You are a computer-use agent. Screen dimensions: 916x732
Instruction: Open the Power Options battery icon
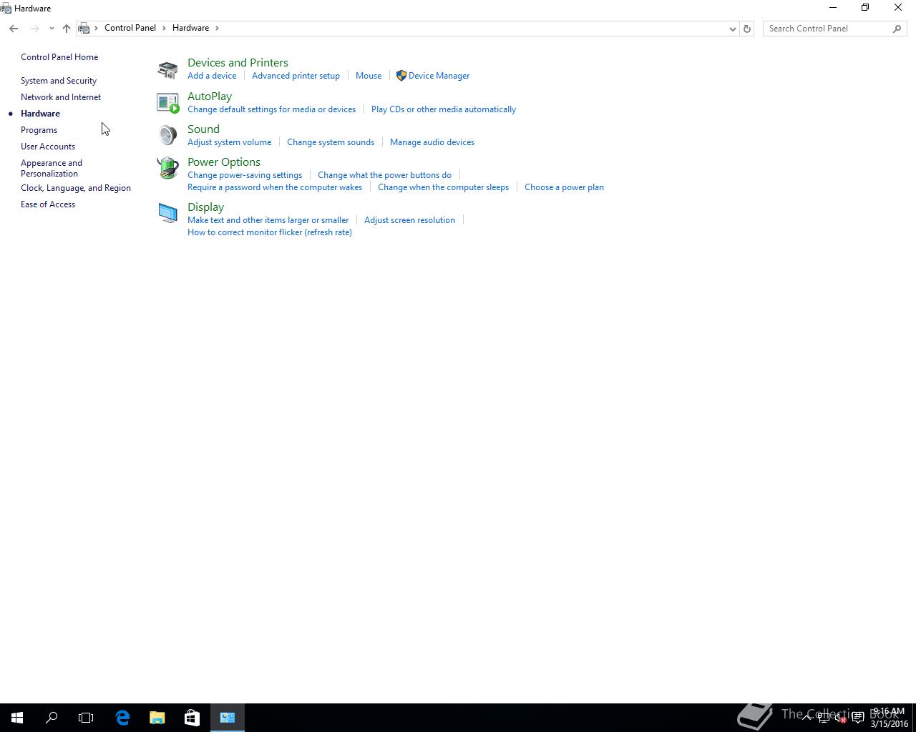tap(167, 169)
